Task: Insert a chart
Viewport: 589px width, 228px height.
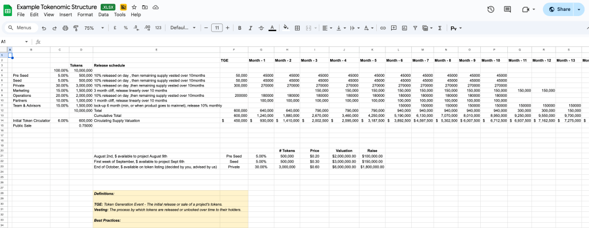Action: [x=404, y=27]
